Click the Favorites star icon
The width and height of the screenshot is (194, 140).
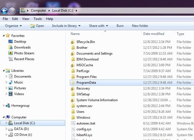[x=8, y=35]
